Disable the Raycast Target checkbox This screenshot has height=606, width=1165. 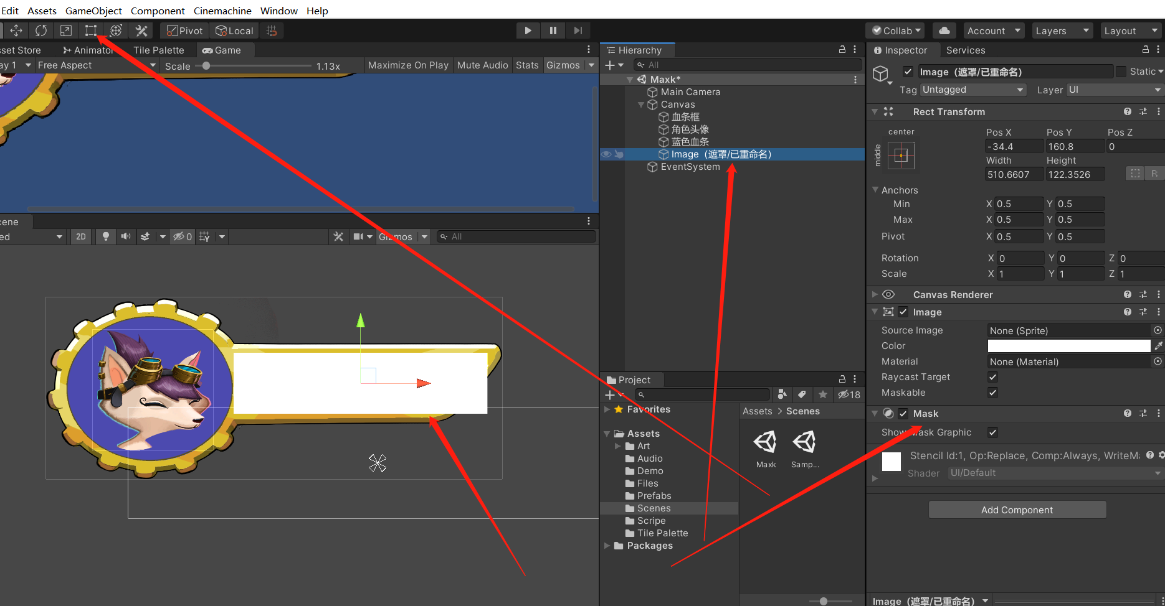coord(992,377)
